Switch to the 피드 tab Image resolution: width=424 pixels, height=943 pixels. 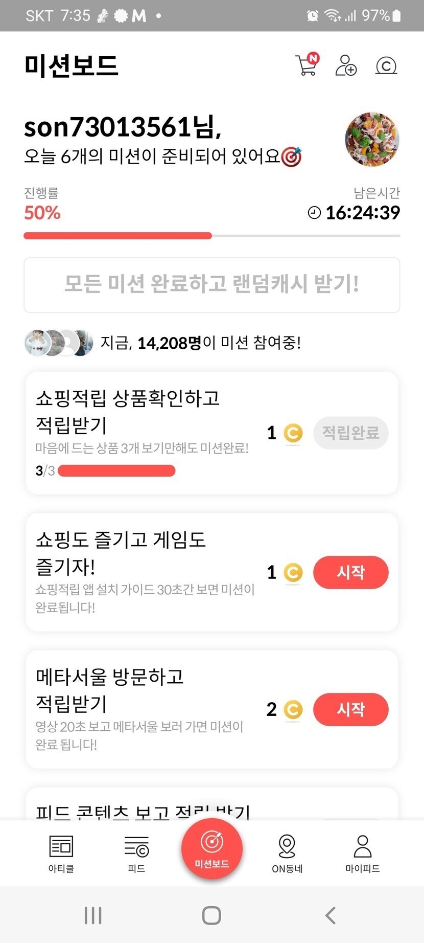[136, 853]
